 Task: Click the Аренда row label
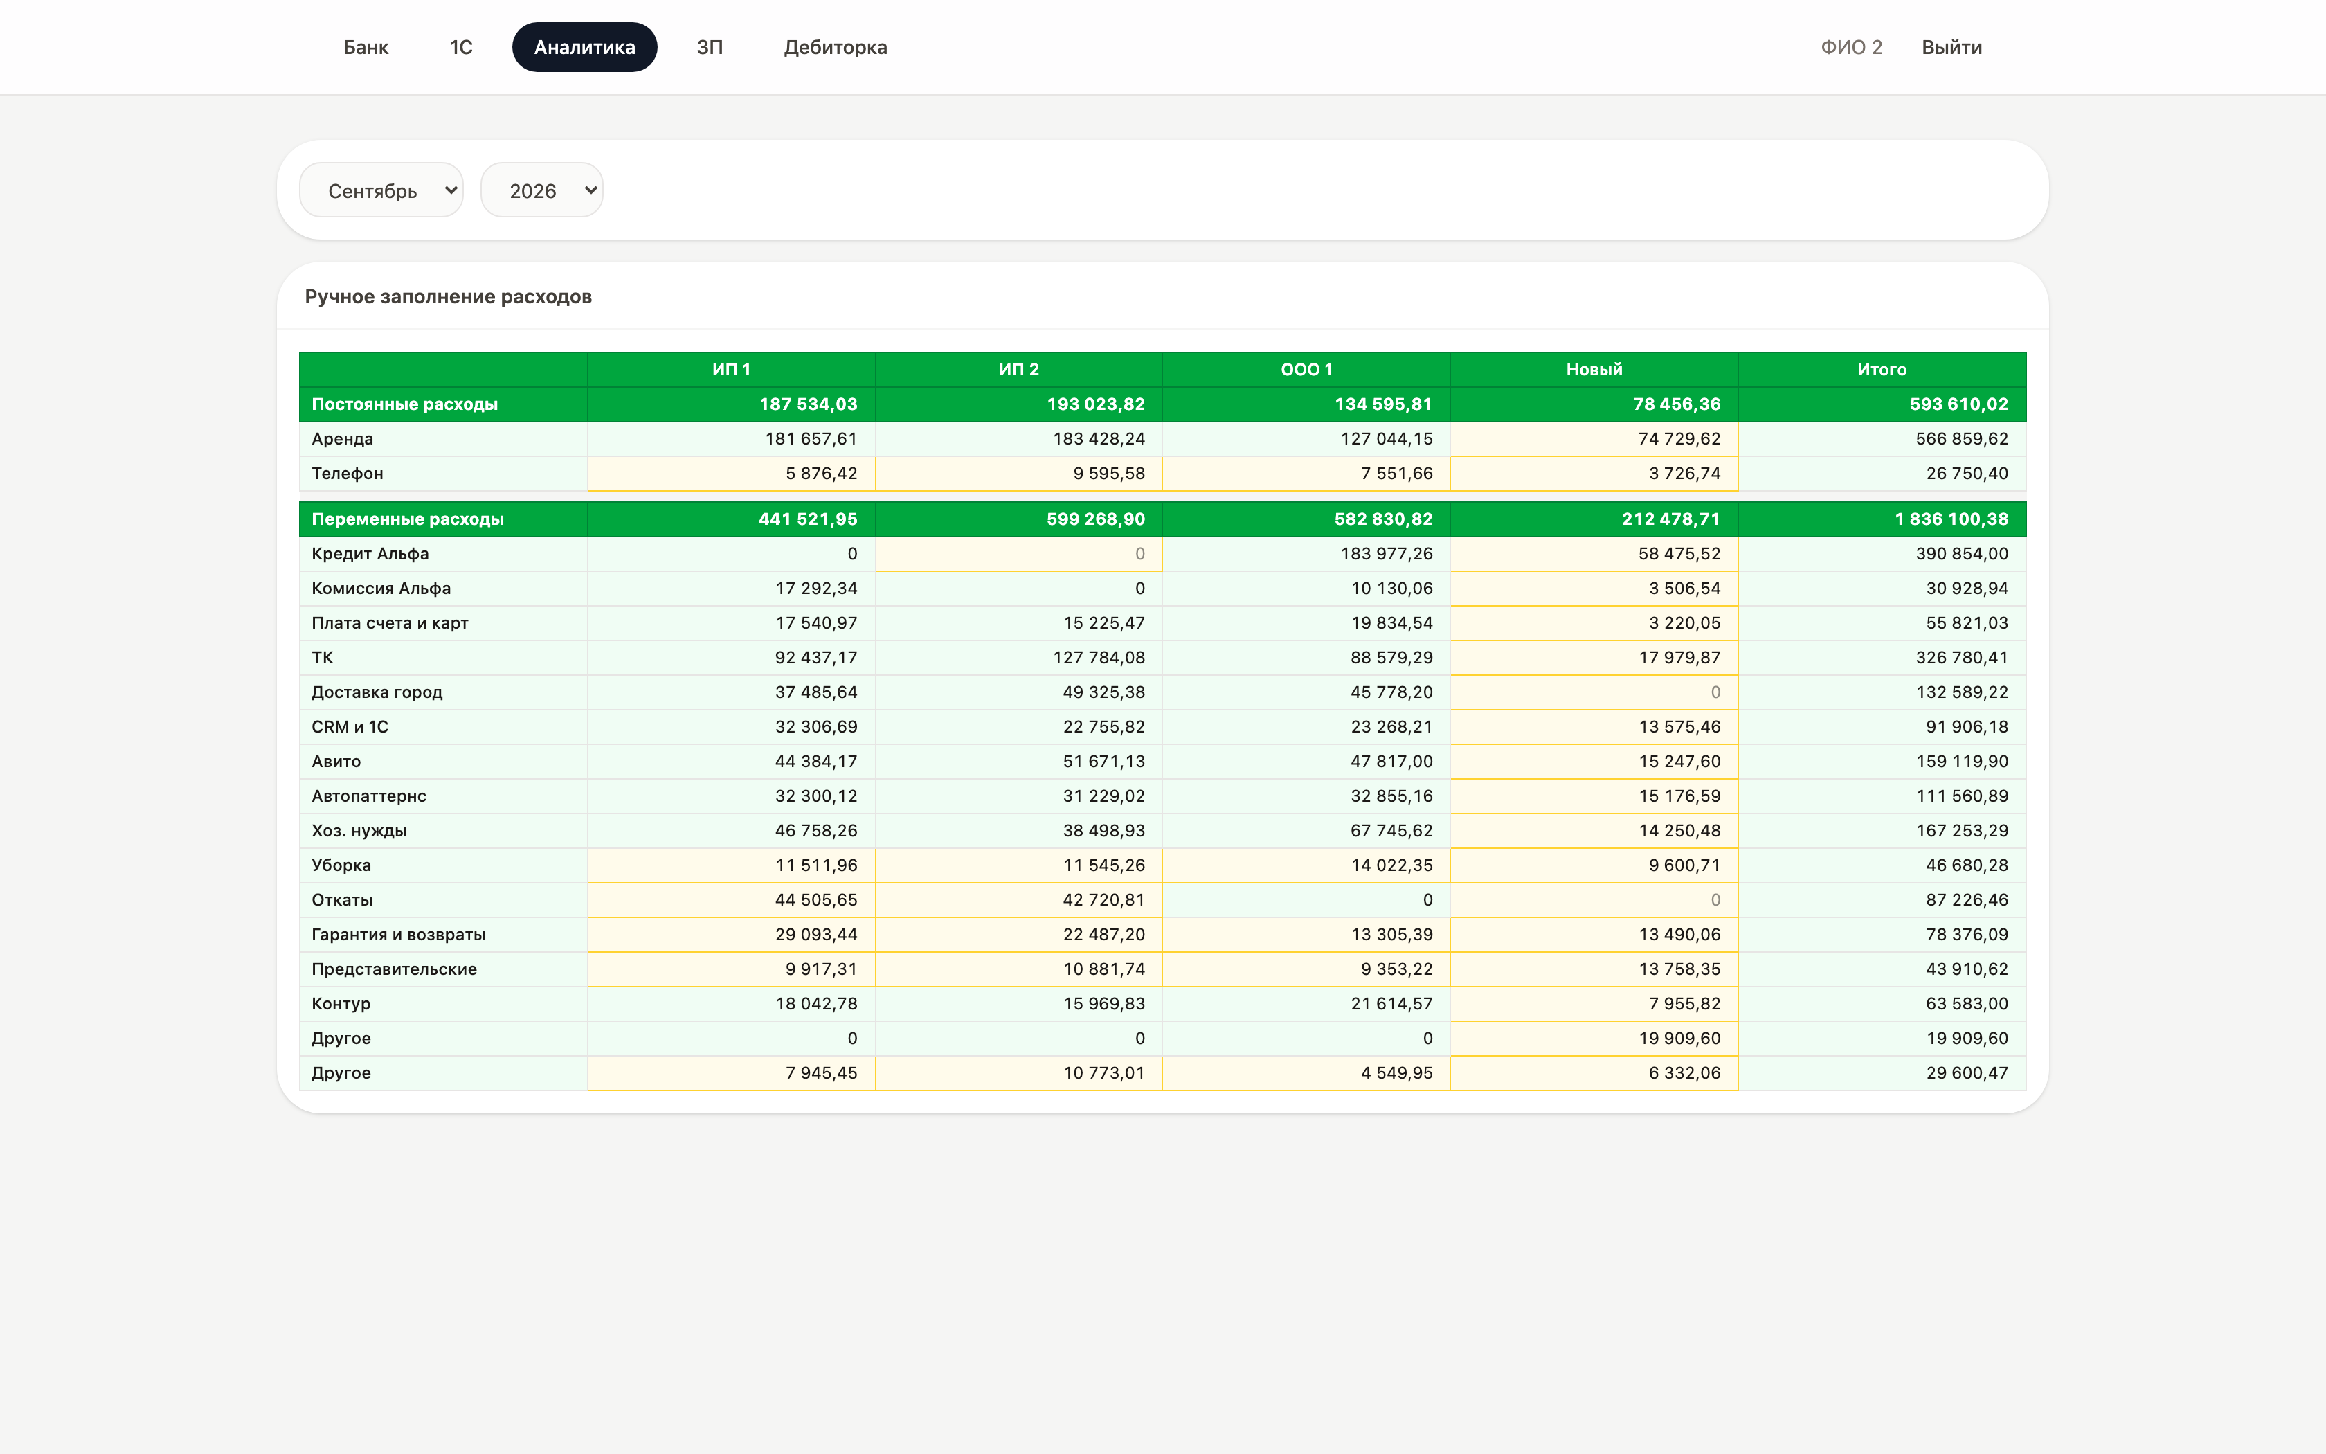(x=342, y=438)
